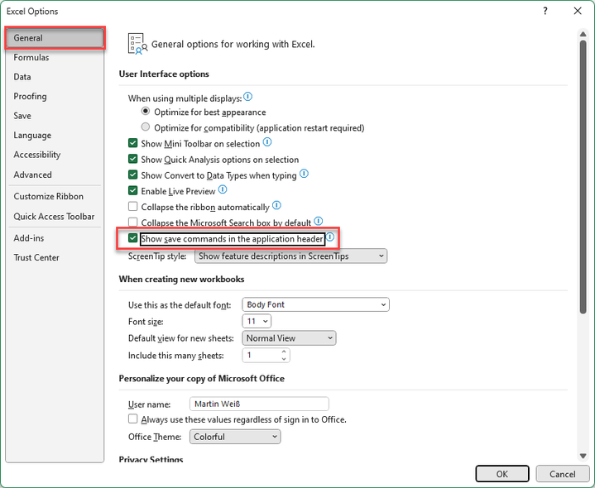This screenshot has height=488, width=595.
Task: Open the Office Theme Colorful dropdown
Action: 235,437
